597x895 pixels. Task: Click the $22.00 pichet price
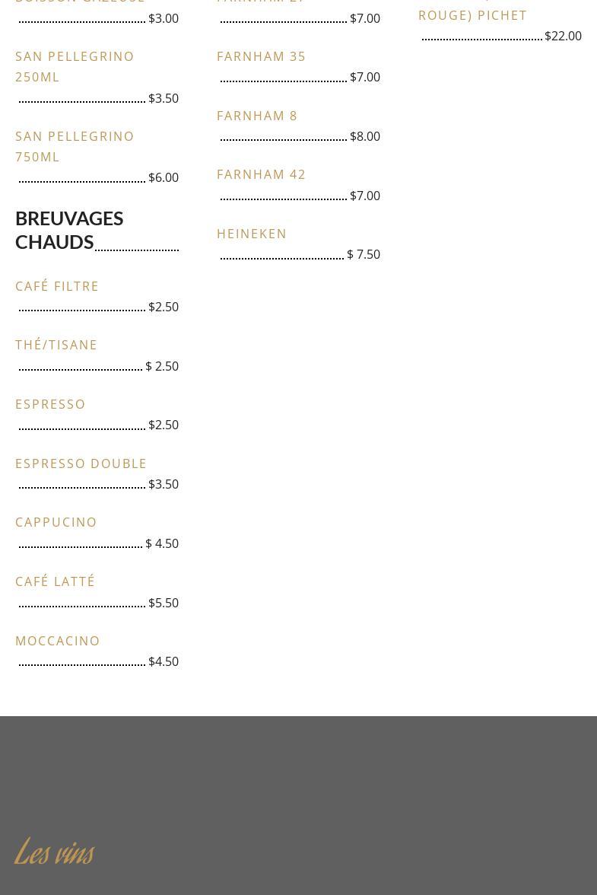click(563, 36)
